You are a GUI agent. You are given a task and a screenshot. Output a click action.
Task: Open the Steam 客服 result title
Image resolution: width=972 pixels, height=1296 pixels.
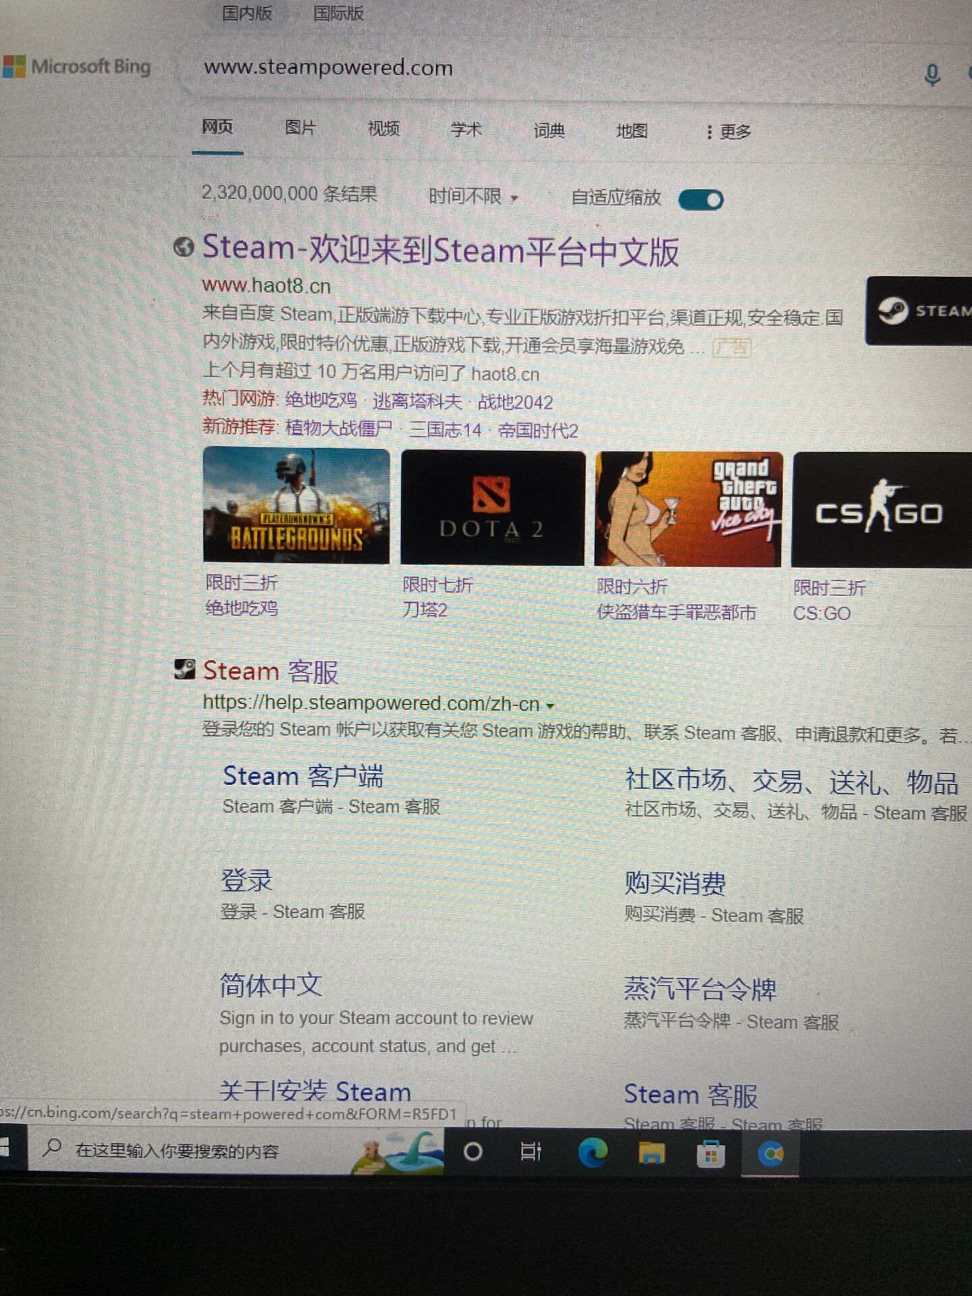coord(270,672)
